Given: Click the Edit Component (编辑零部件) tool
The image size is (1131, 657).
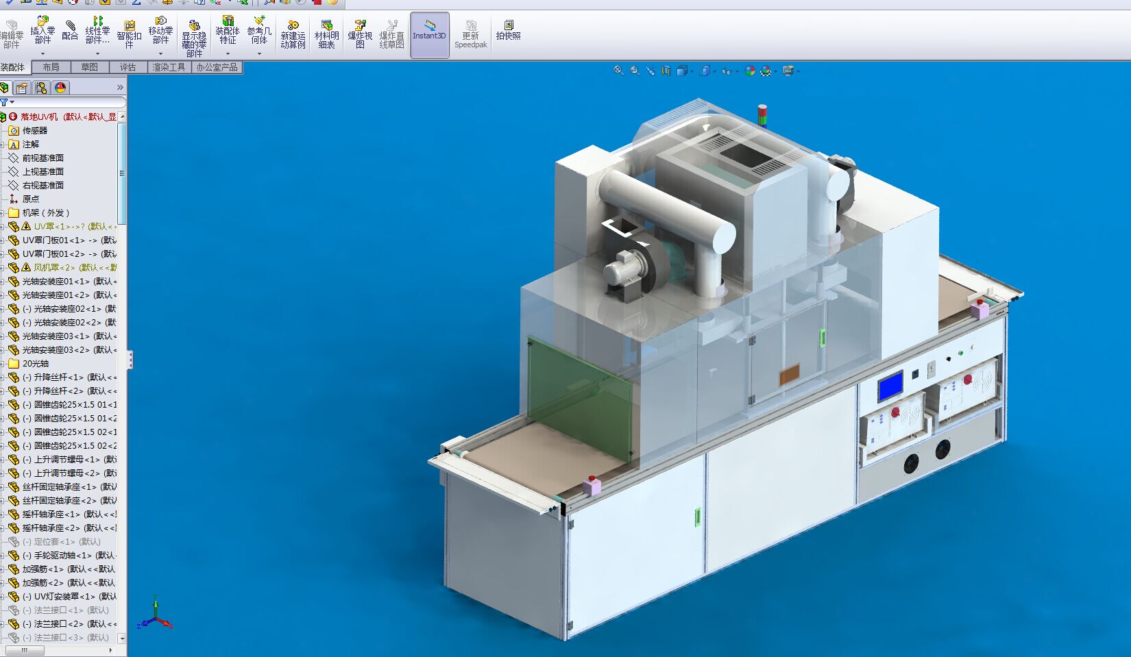Looking at the screenshot, I should pos(11,34).
